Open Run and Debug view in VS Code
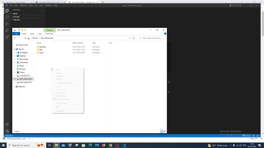The height and width of the screenshot is (148, 264). [x=7, y=30]
